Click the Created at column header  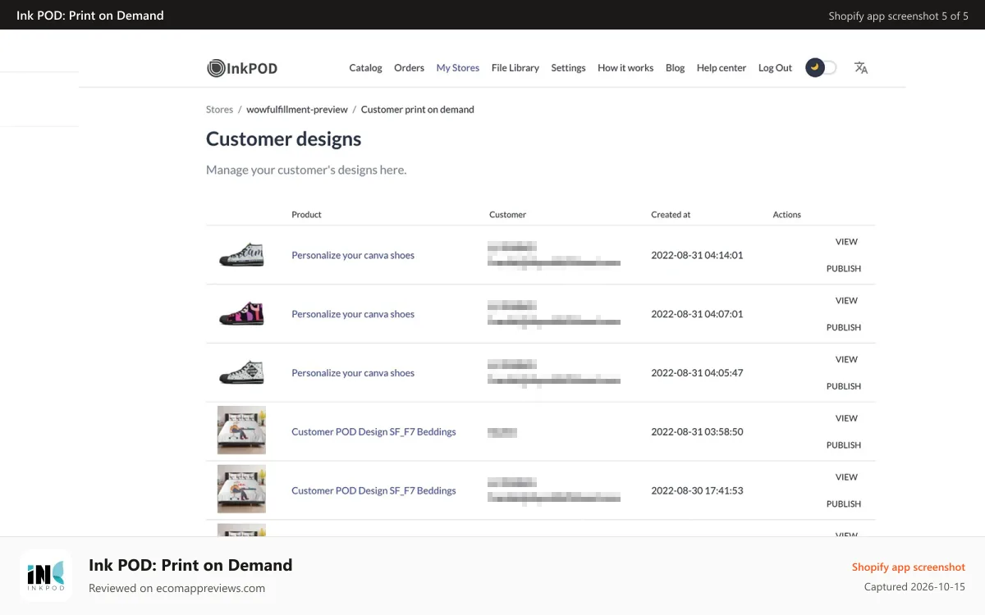coord(671,215)
